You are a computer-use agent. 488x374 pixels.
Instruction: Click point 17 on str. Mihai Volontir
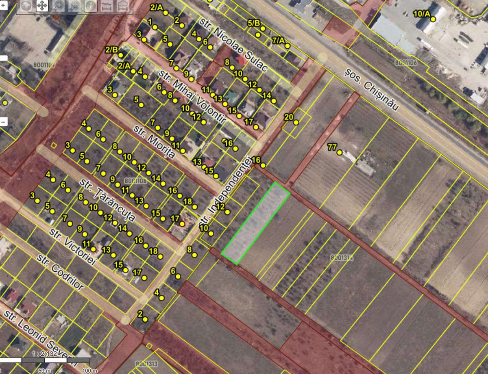click(255, 127)
